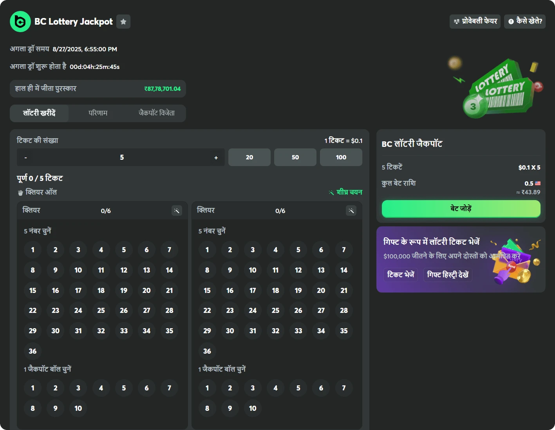Switch to परिणाम tab

click(x=98, y=113)
